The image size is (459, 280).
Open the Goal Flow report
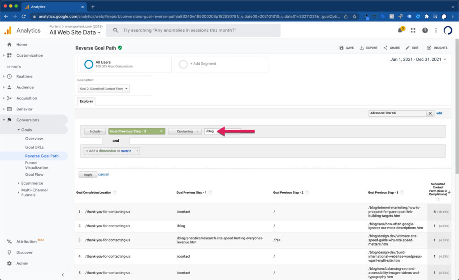[34, 174]
